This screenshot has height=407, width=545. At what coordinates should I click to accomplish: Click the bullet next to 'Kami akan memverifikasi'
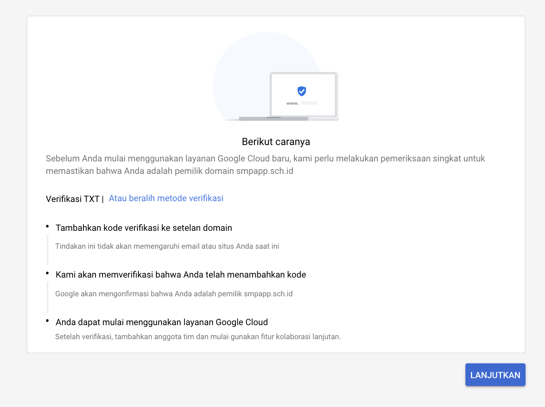point(47,272)
